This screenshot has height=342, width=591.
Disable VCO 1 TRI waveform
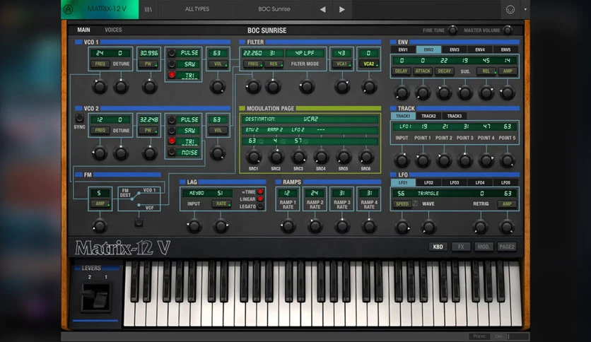[172, 75]
